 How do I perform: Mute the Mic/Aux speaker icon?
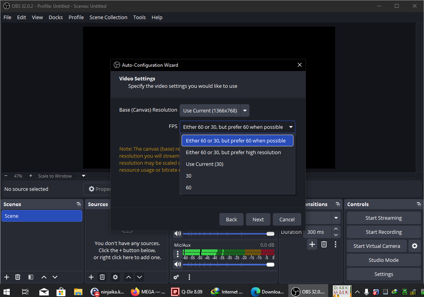tap(178, 264)
